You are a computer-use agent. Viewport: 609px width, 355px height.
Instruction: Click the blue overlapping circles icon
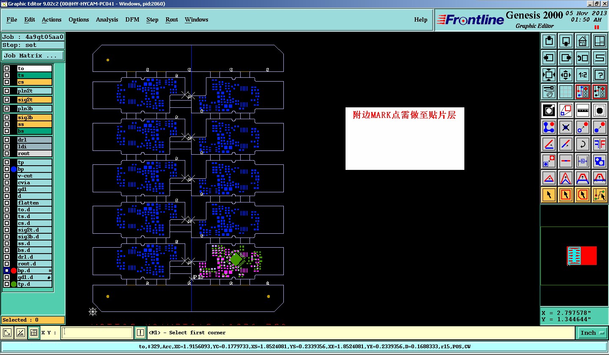599,161
